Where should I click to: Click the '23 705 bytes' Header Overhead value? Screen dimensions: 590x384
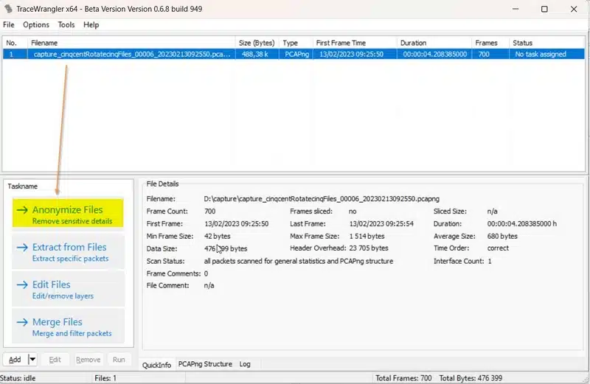(x=369, y=248)
